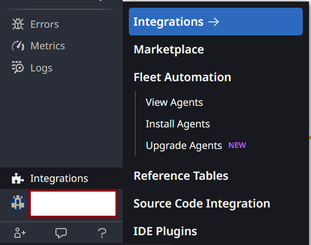Click the account name box beside the avatar

[73, 203]
